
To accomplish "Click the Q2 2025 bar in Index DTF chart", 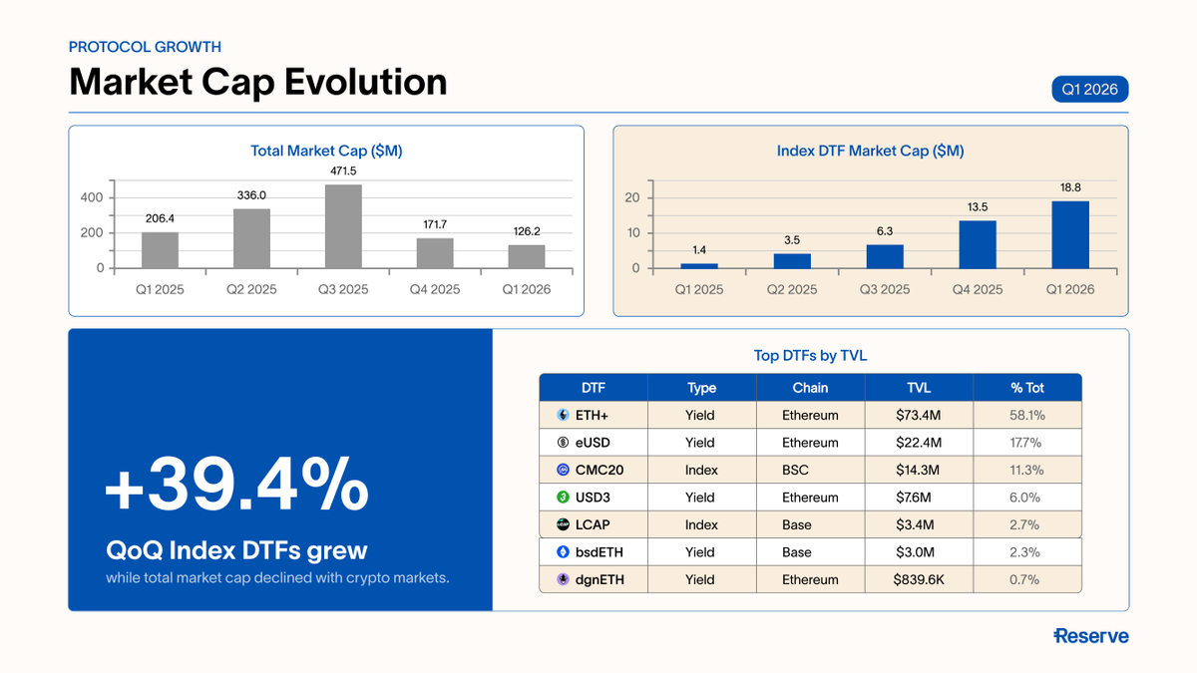I will [x=792, y=261].
